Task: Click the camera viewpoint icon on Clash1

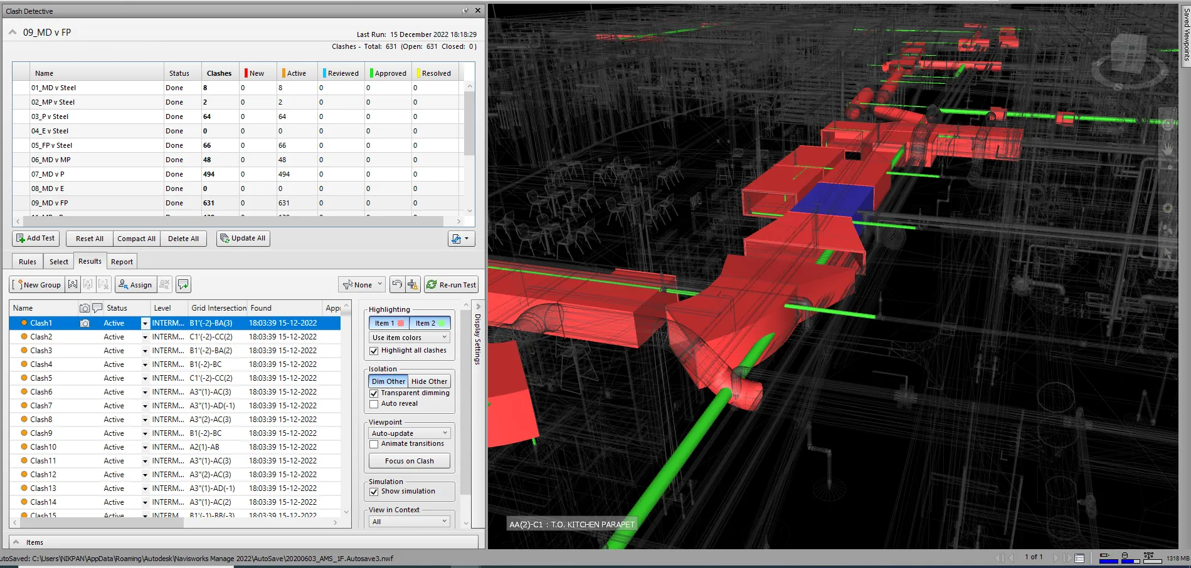Action: (x=85, y=323)
